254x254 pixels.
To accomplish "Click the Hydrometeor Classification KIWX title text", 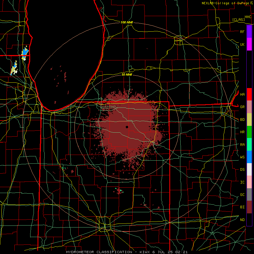I will coord(127,252).
